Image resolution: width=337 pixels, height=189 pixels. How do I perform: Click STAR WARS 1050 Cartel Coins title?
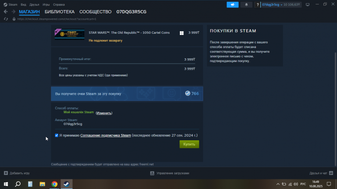[x=129, y=32]
